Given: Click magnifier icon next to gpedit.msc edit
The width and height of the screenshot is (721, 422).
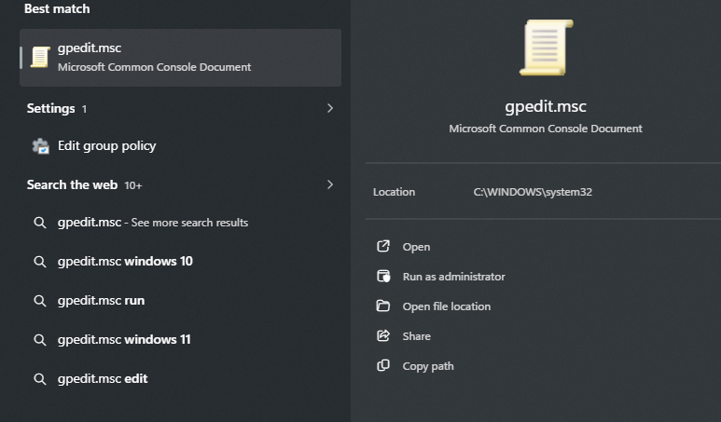Looking at the screenshot, I should coord(40,379).
